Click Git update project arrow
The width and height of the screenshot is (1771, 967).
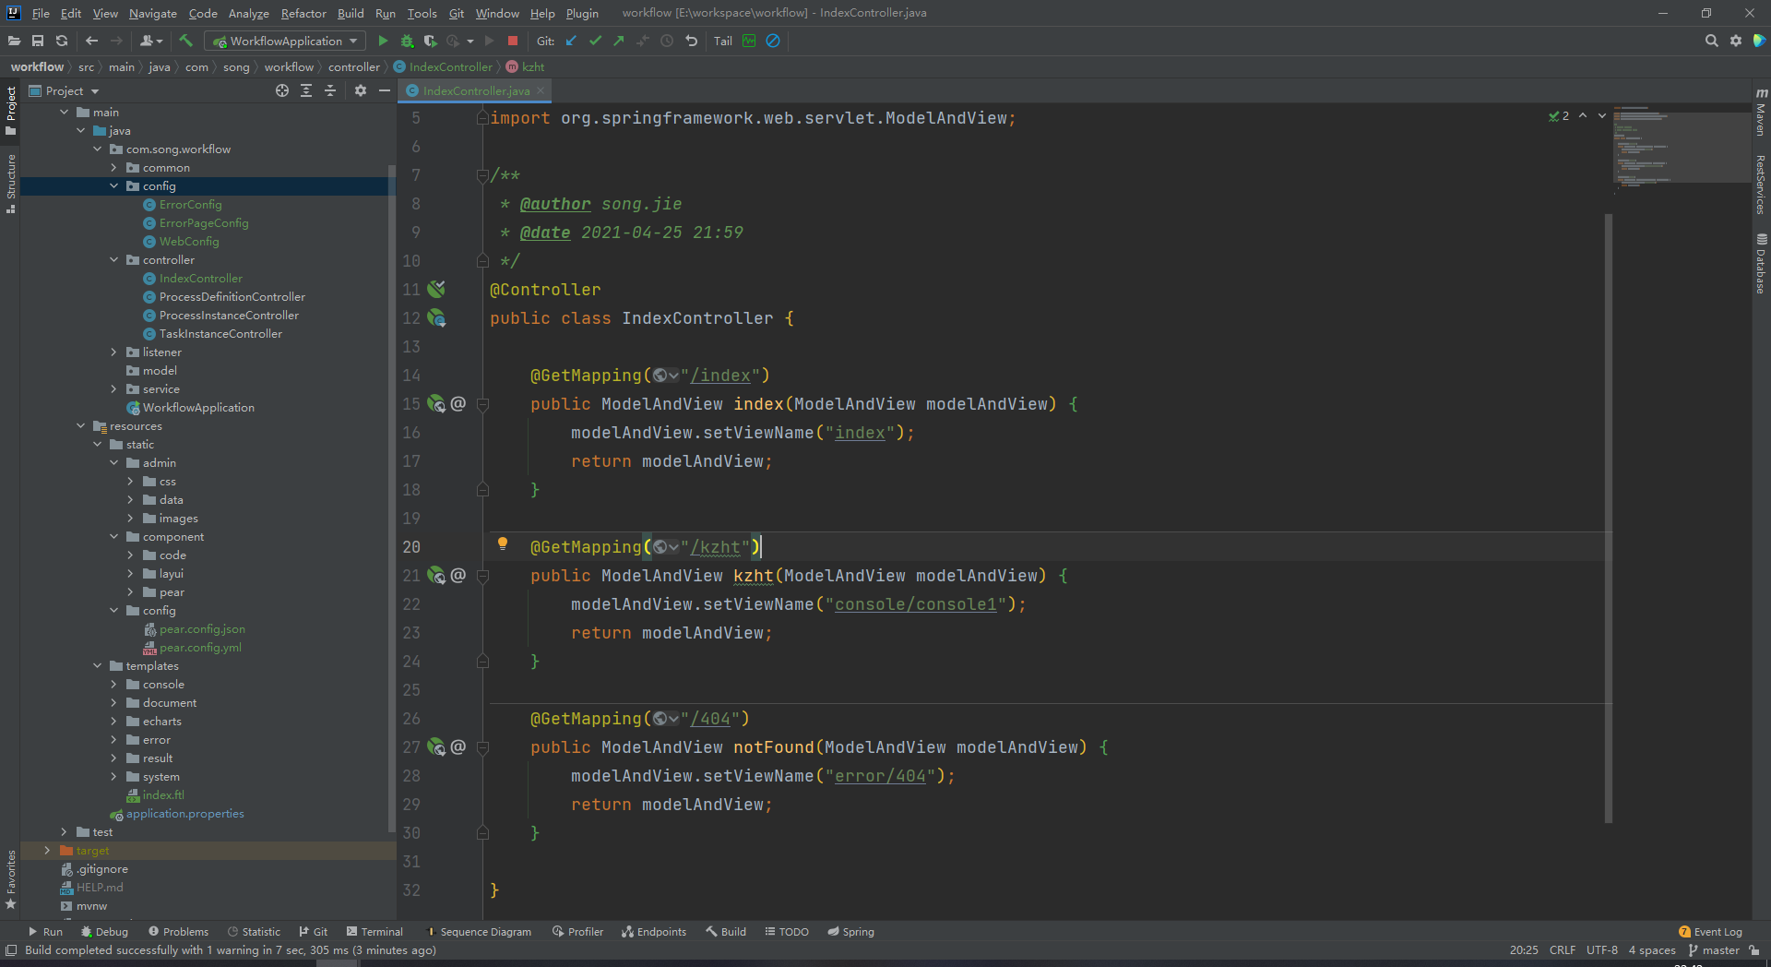point(571,41)
